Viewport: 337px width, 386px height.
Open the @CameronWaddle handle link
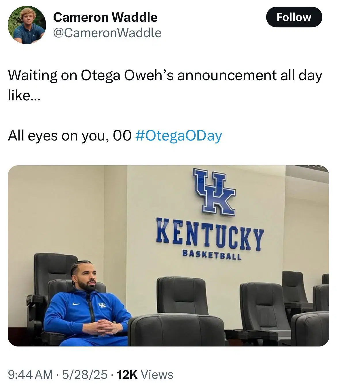coord(107,33)
